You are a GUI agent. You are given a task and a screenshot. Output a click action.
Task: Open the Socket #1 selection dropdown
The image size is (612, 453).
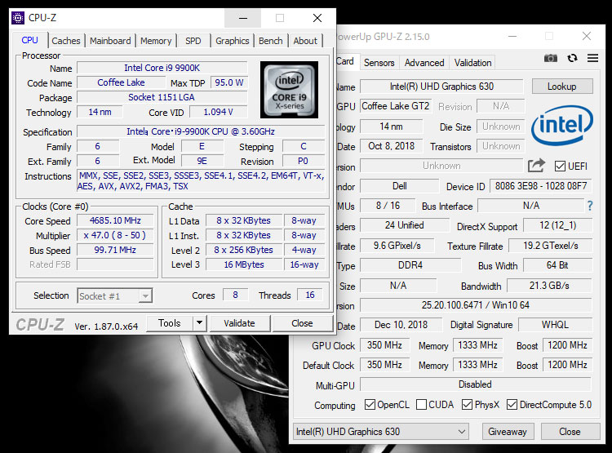point(114,295)
